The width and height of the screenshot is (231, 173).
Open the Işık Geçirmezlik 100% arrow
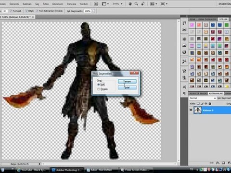(x=93, y=11)
